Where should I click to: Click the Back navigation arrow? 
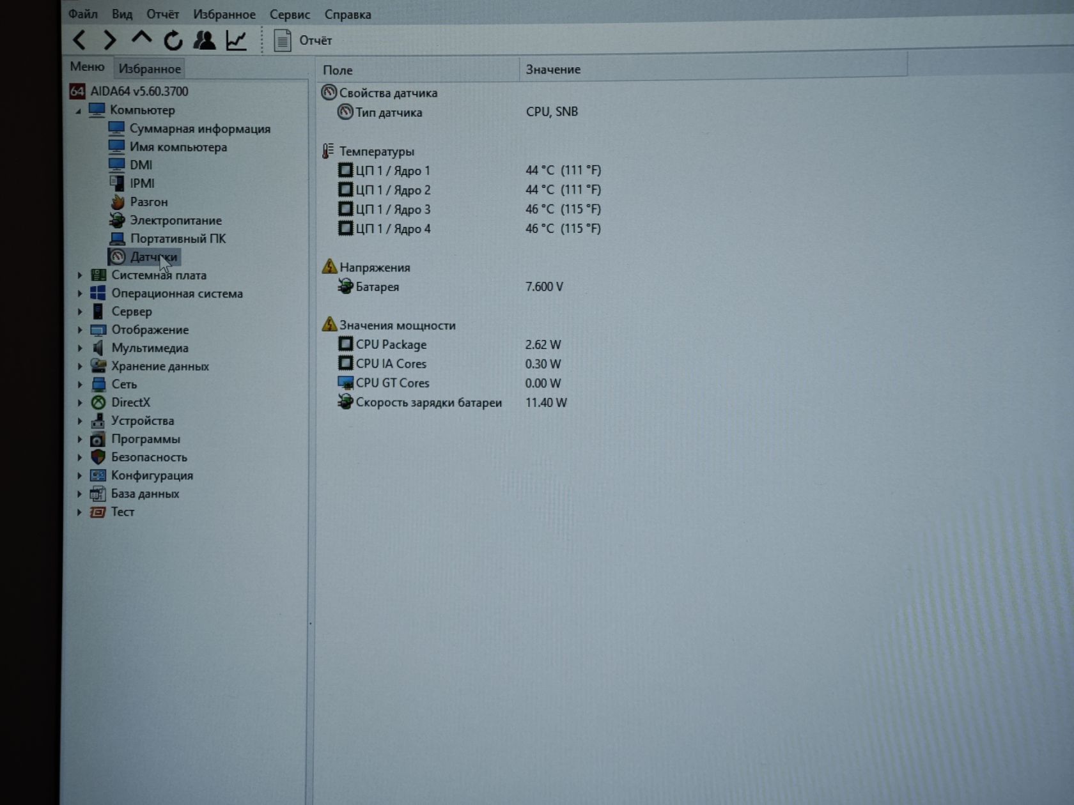tap(79, 40)
